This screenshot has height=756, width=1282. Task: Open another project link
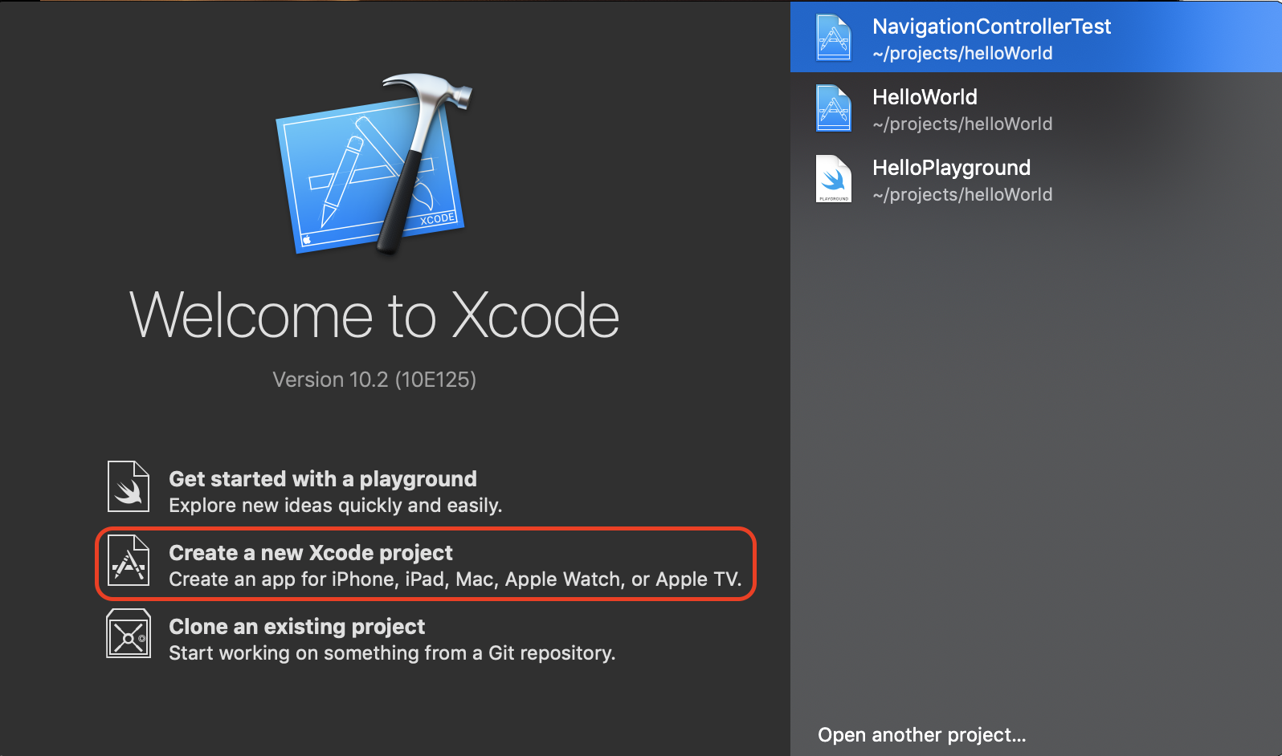coord(921,735)
